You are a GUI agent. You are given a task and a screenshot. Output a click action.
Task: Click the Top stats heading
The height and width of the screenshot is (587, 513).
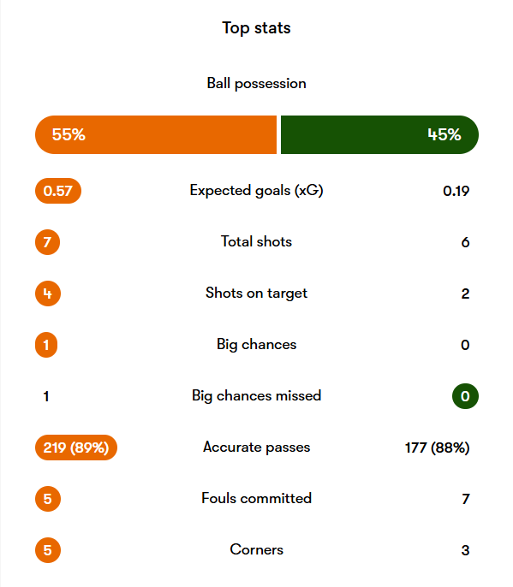pyautogui.click(x=256, y=28)
